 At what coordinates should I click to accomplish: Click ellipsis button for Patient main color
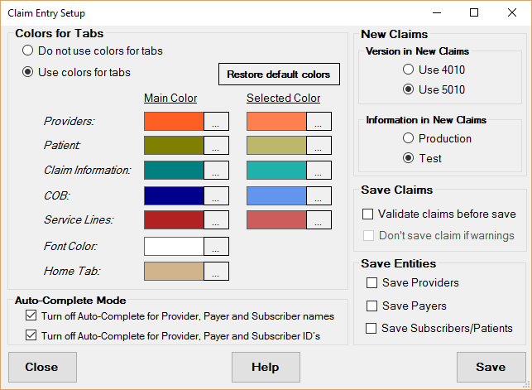215,146
